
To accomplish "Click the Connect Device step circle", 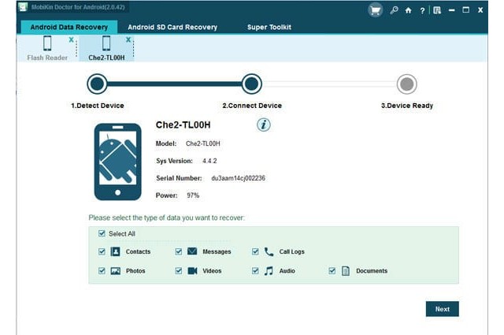I will click(251, 84).
